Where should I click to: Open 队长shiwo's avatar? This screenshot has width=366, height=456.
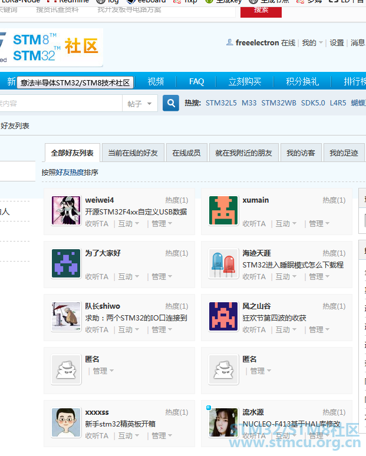coord(66,316)
